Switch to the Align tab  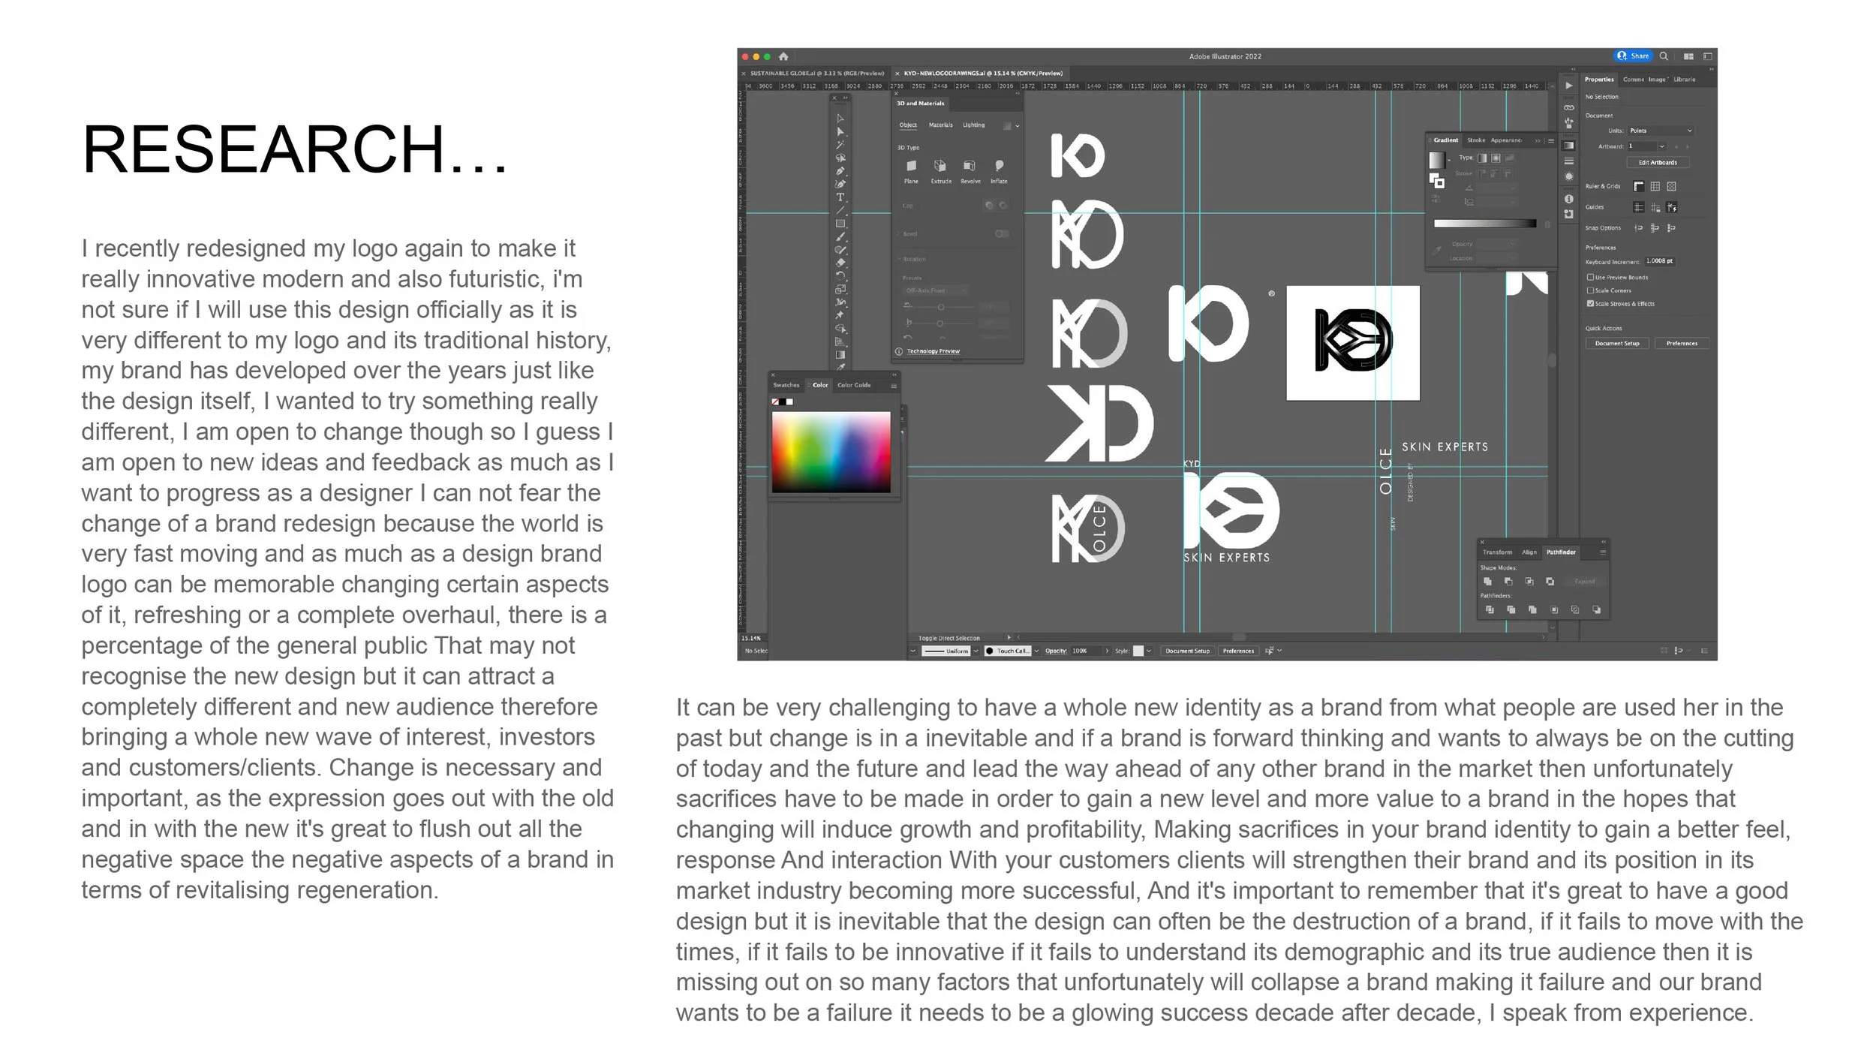pyautogui.click(x=1529, y=552)
